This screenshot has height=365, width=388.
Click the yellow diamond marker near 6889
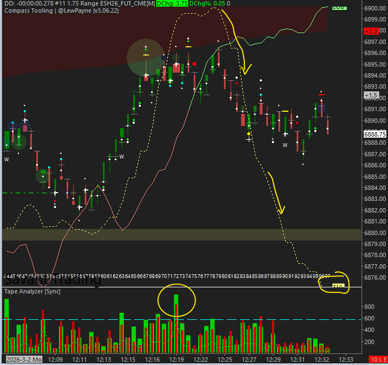click(249, 134)
